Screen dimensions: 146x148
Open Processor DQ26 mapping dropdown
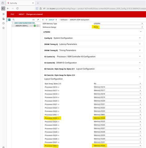[118, 125]
